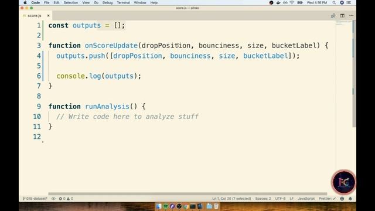Open battery status in menu bar

tap(300, 2)
